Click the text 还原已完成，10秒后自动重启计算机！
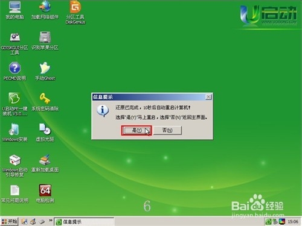The image size is (302, 226). [x=153, y=108]
